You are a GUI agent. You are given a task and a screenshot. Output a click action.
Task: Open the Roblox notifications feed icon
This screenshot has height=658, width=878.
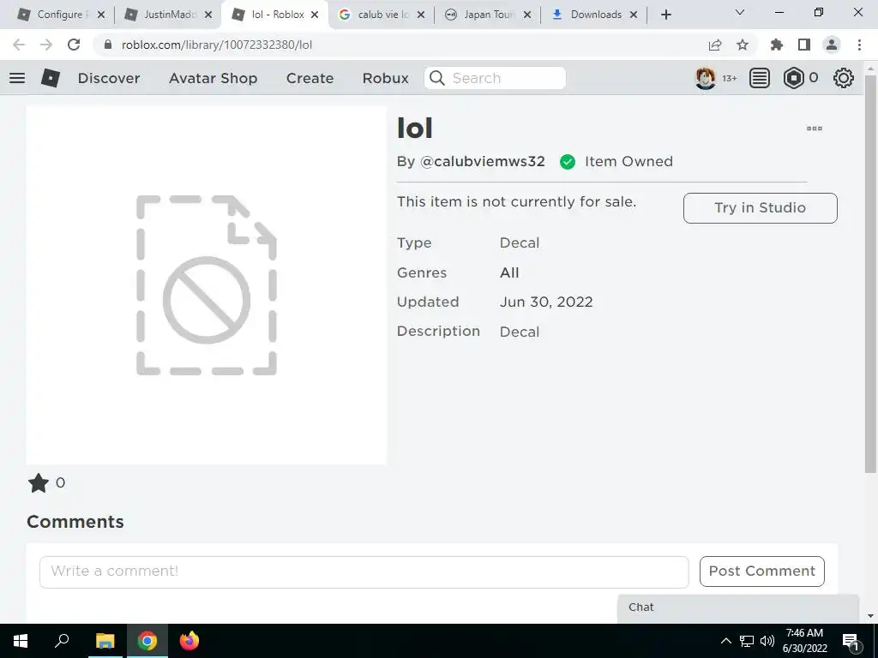pyautogui.click(x=760, y=78)
